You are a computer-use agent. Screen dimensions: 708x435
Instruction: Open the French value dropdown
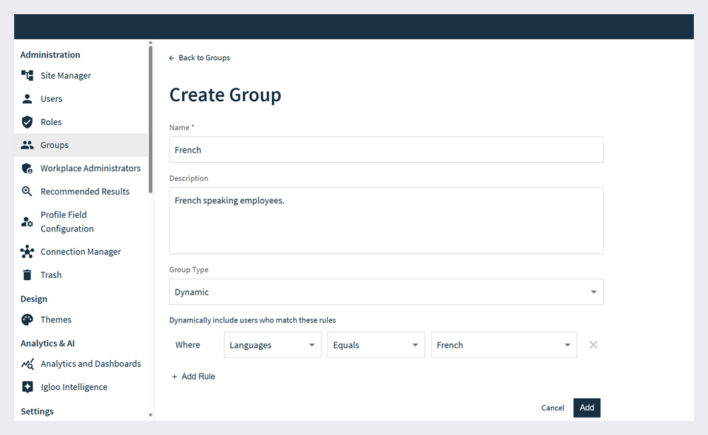(x=504, y=344)
